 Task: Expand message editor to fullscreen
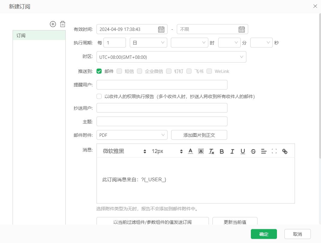pyautogui.click(x=274, y=151)
